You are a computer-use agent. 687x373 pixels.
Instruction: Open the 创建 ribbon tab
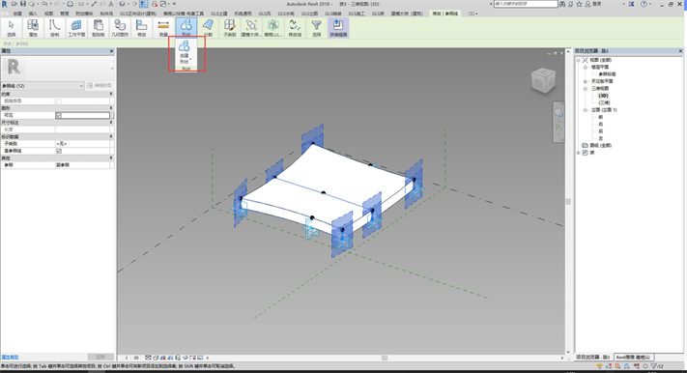pyautogui.click(x=17, y=14)
